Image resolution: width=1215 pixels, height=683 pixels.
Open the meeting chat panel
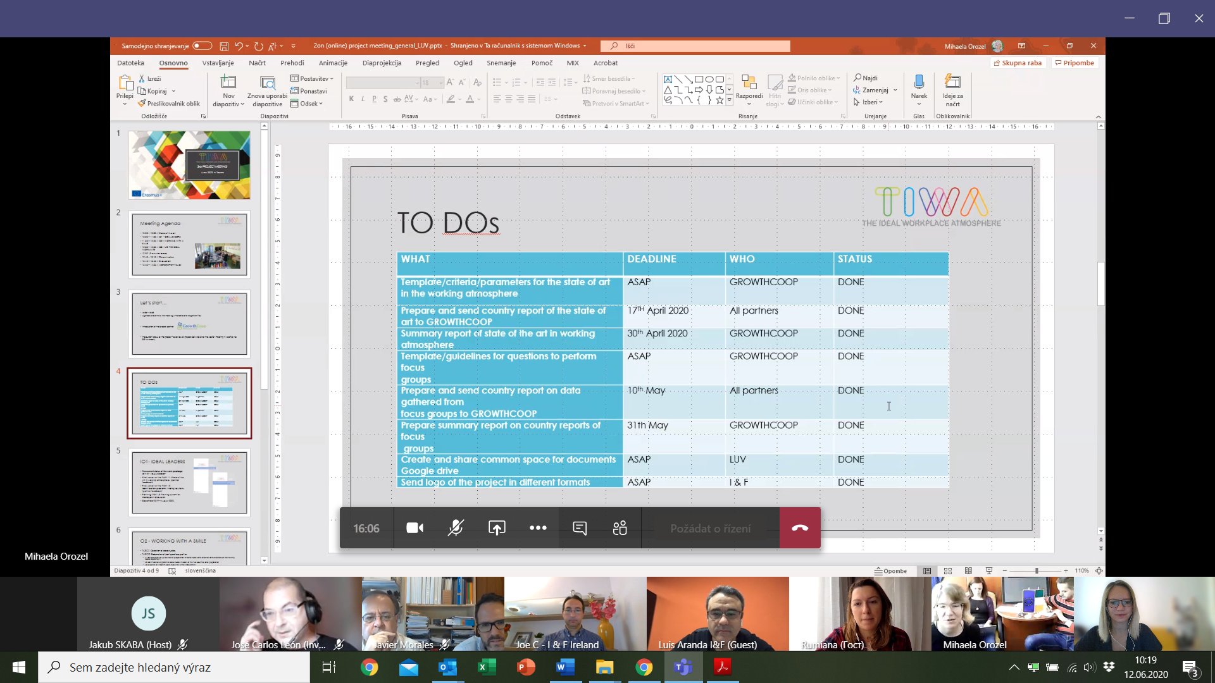point(580,528)
